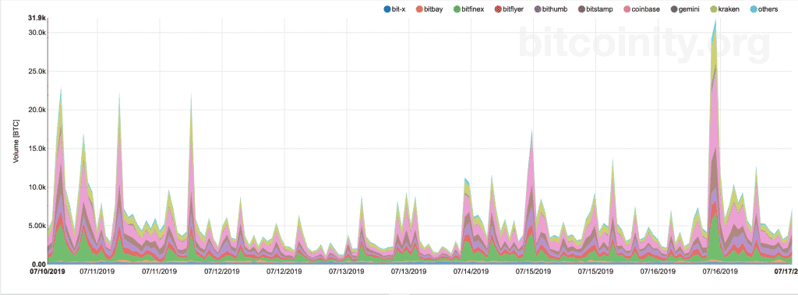Click the 25.0k y-axis label
The height and width of the screenshot is (295, 798).
pos(37,71)
